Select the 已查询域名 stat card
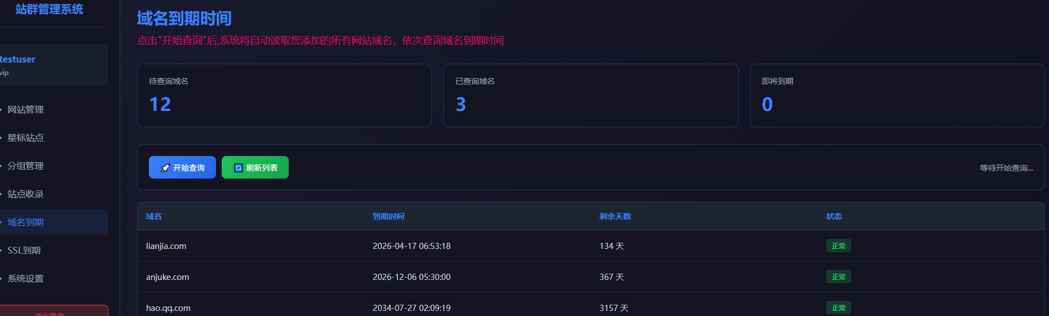Viewport: 1049px width, 316px height. 590,95
